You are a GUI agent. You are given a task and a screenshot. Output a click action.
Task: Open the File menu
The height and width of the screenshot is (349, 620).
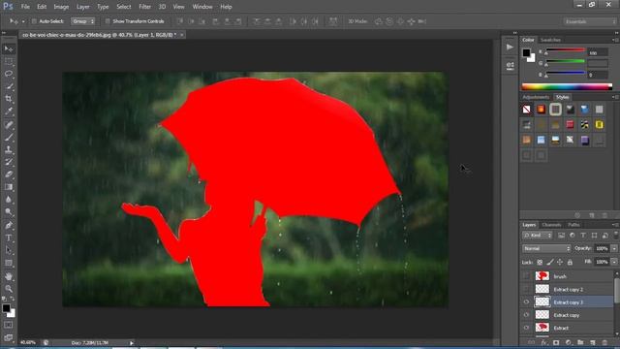coord(25,7)
